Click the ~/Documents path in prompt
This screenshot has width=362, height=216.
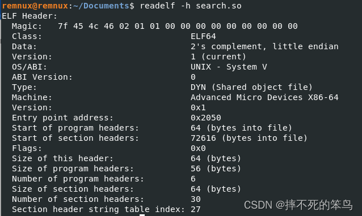tap(101, 6)
